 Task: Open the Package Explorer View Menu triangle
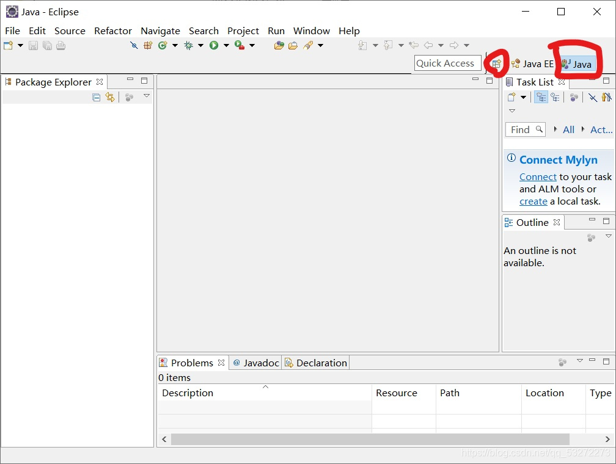click(x=147, y=95)
